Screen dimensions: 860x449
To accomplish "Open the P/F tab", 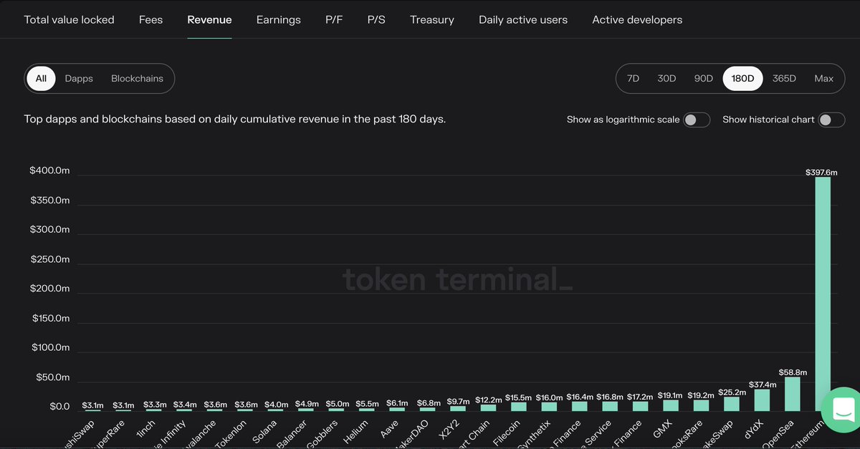I will [334, 19].
